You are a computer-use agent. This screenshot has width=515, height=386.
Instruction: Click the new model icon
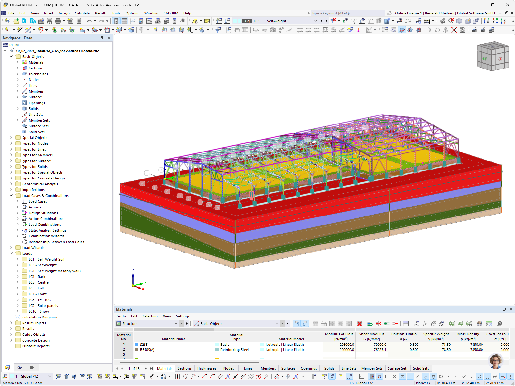7,21
